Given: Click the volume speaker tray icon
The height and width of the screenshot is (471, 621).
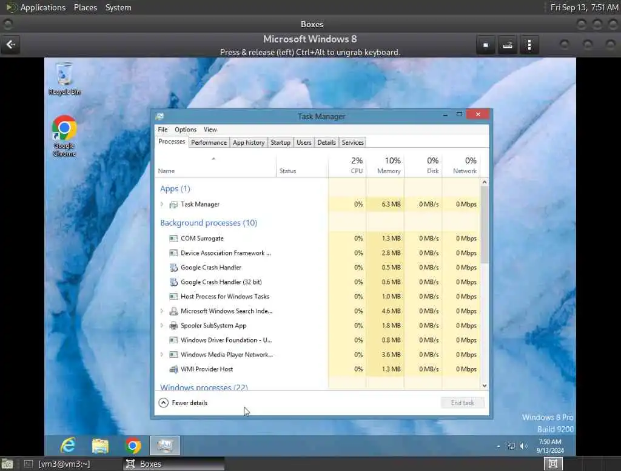Looking at the screenshot, I should (x=523, y=446).
